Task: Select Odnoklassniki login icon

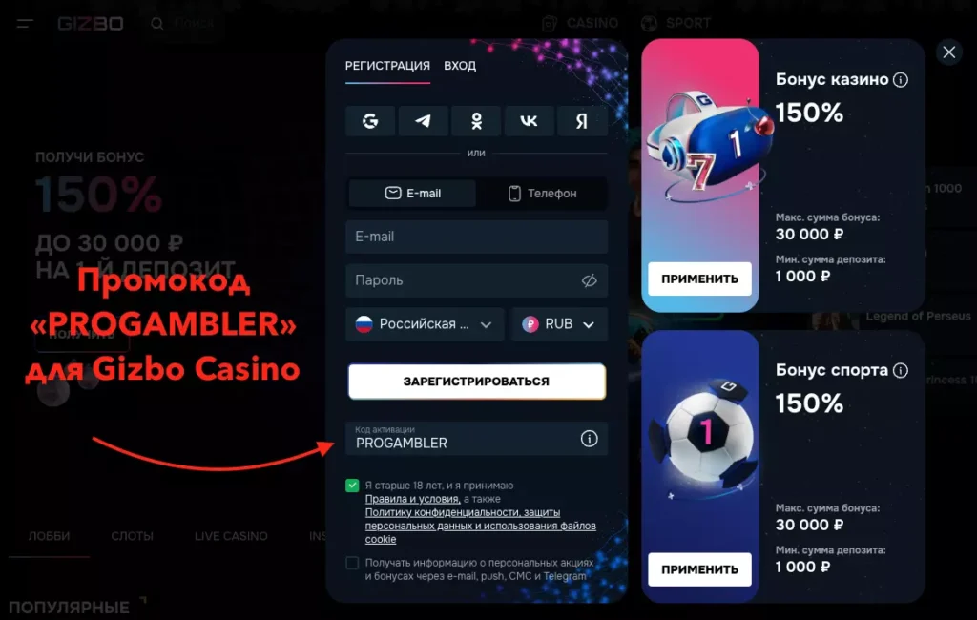Action: pyautogui.click(x=476, y=121)
